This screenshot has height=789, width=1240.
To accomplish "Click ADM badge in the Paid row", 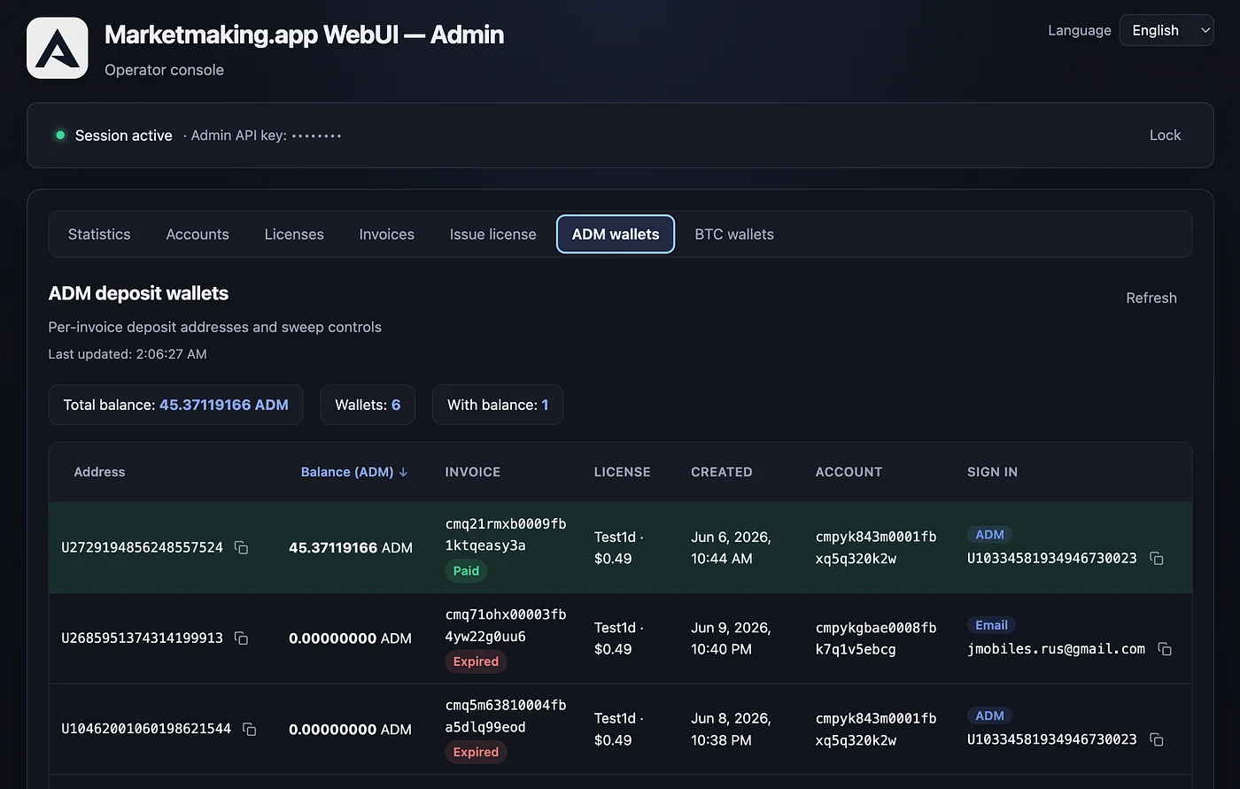I will [x=989, y=535].
